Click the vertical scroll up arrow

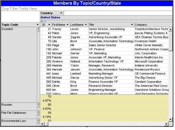tap(170, 29)
